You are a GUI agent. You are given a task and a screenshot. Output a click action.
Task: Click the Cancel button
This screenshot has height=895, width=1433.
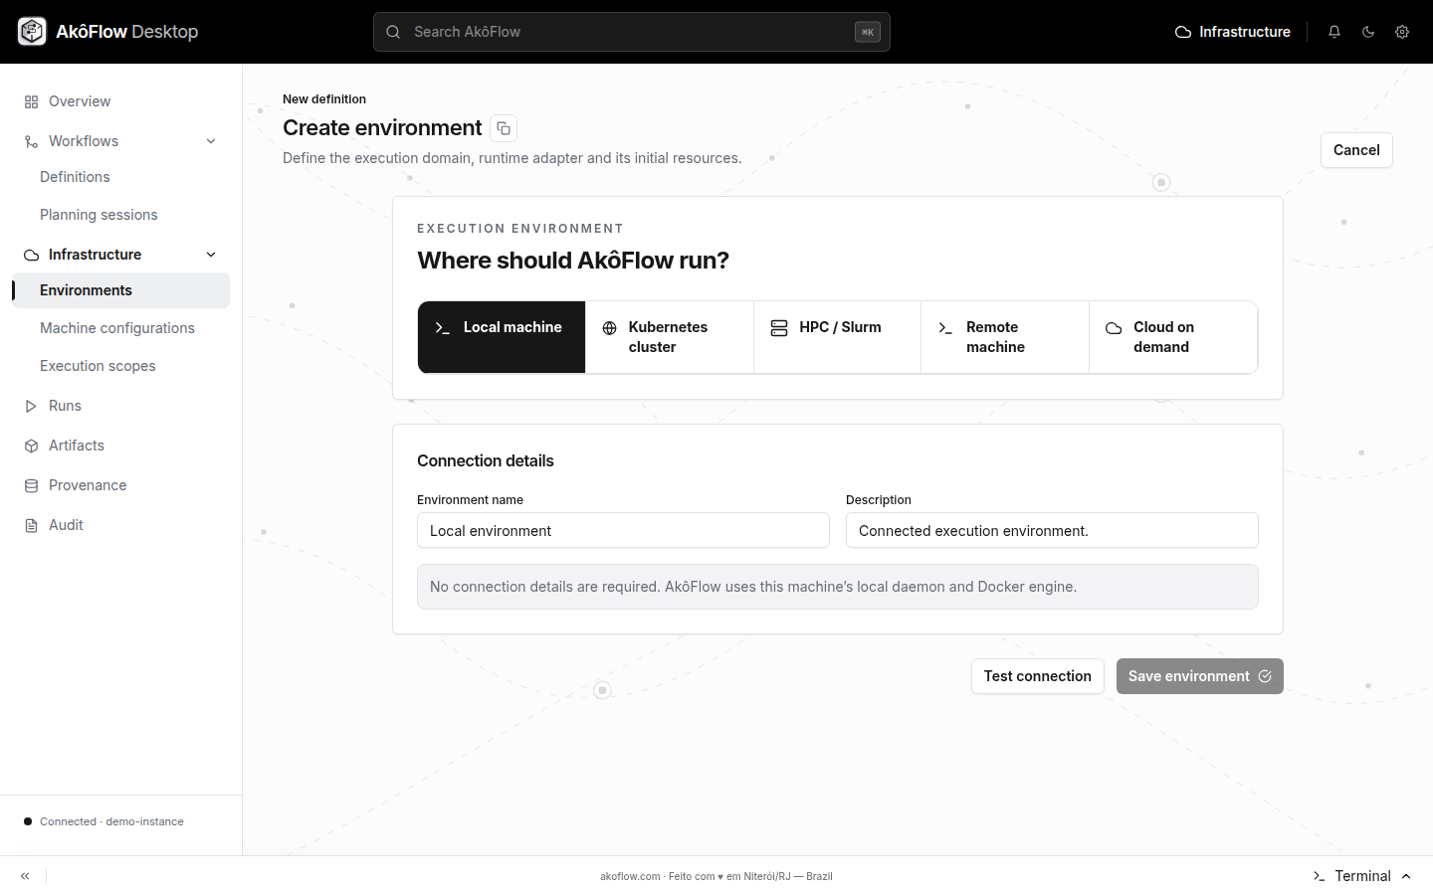click(1356, 150)
